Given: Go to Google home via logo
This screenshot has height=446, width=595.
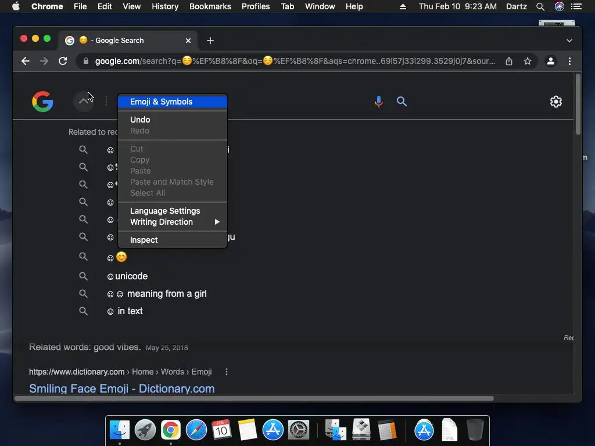Looking at the screenshot, I should 42,102.
